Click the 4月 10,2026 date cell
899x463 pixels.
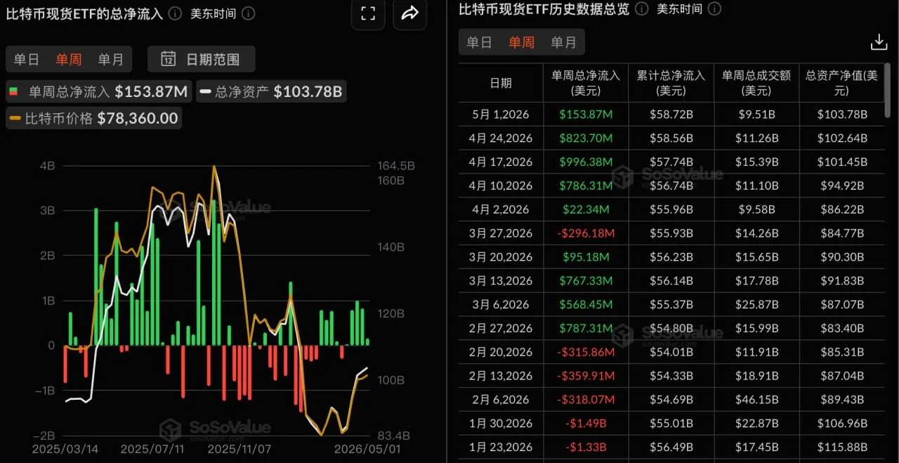coord(501,186)
